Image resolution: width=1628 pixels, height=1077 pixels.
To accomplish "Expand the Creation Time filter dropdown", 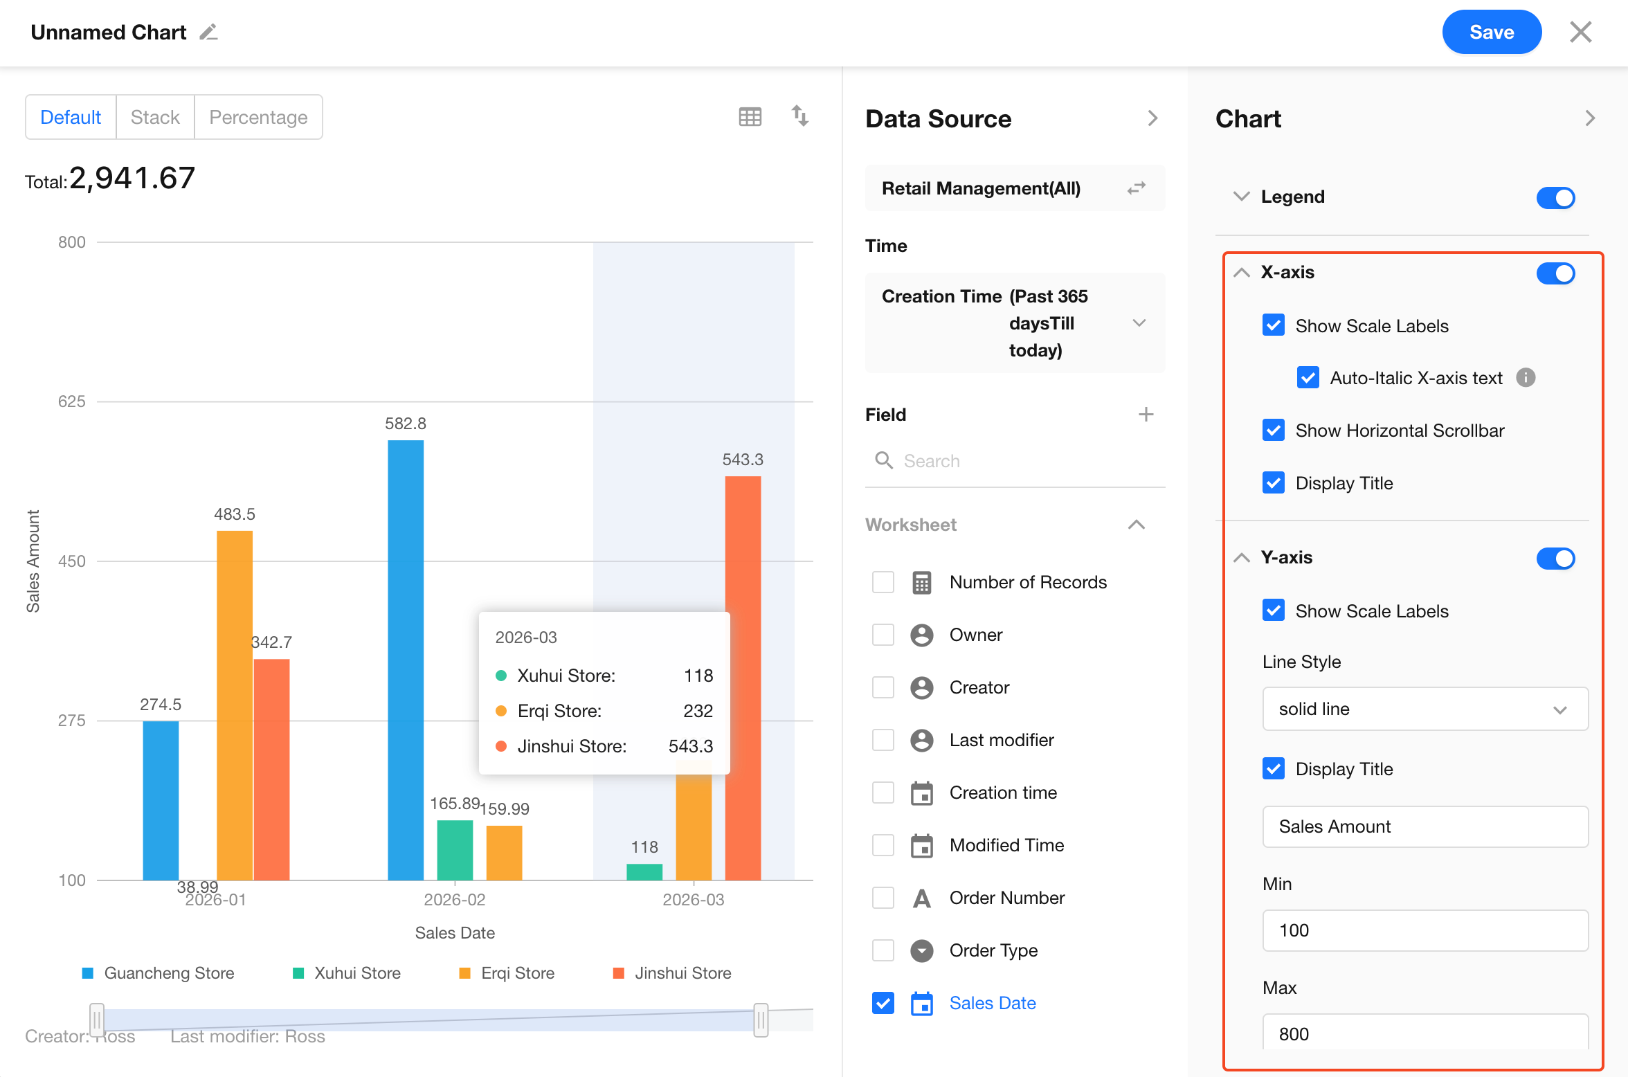I will (1139, 323).
